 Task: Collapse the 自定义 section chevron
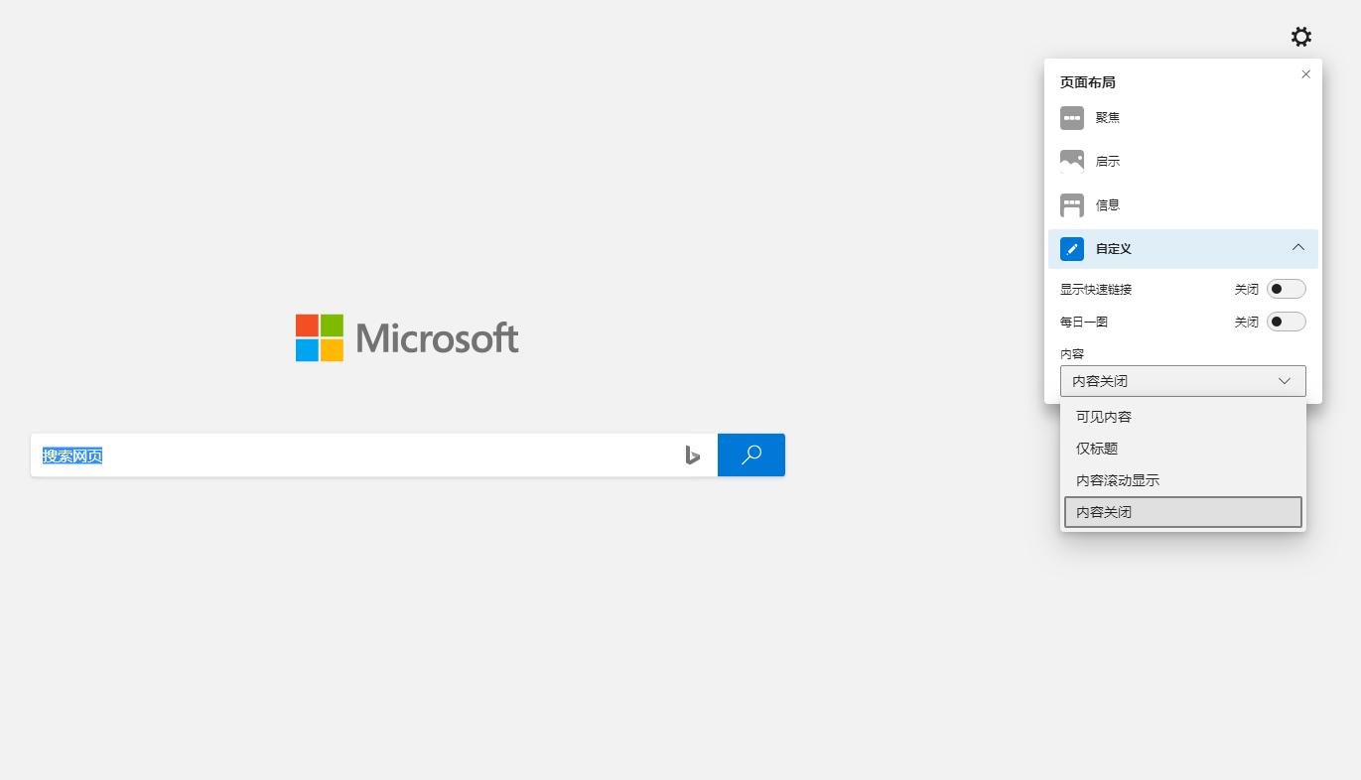pos(1297,248)
